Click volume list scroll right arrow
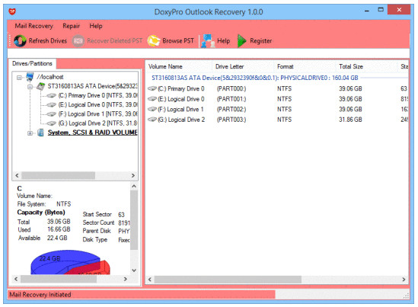The image size is (418, 307). point(404,280)
